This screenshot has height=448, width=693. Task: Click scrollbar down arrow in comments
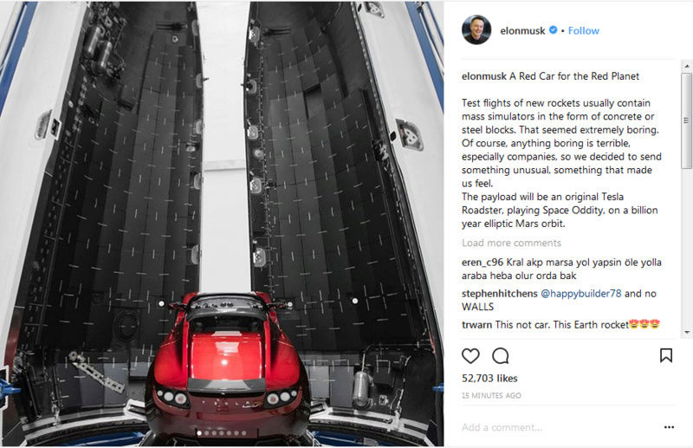click(x=687, y=332)
